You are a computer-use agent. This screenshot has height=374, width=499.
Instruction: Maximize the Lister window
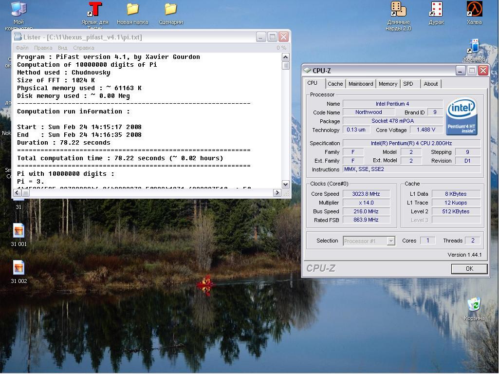point(272,37)
